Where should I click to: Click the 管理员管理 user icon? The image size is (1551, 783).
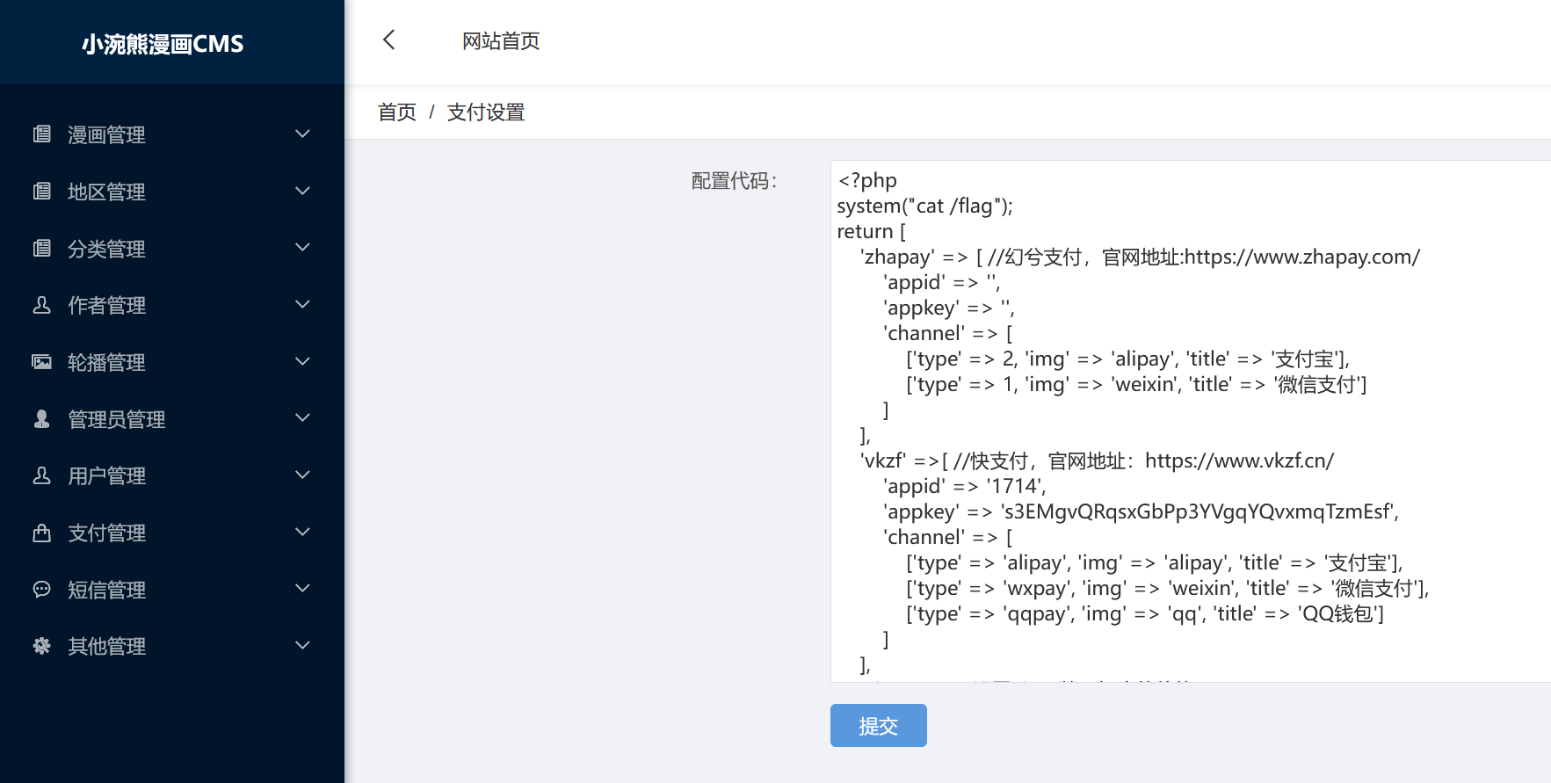coord(41,418)
